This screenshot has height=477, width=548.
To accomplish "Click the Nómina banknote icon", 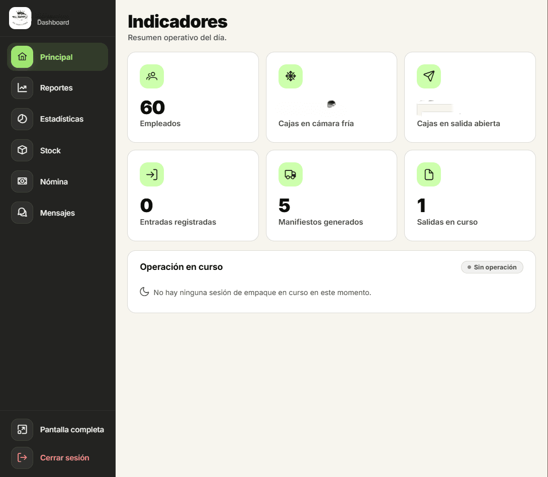I will pos(22,181).
